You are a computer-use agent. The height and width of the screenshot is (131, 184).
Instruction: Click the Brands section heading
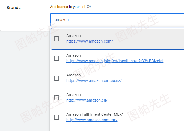(x=13, y=8)
